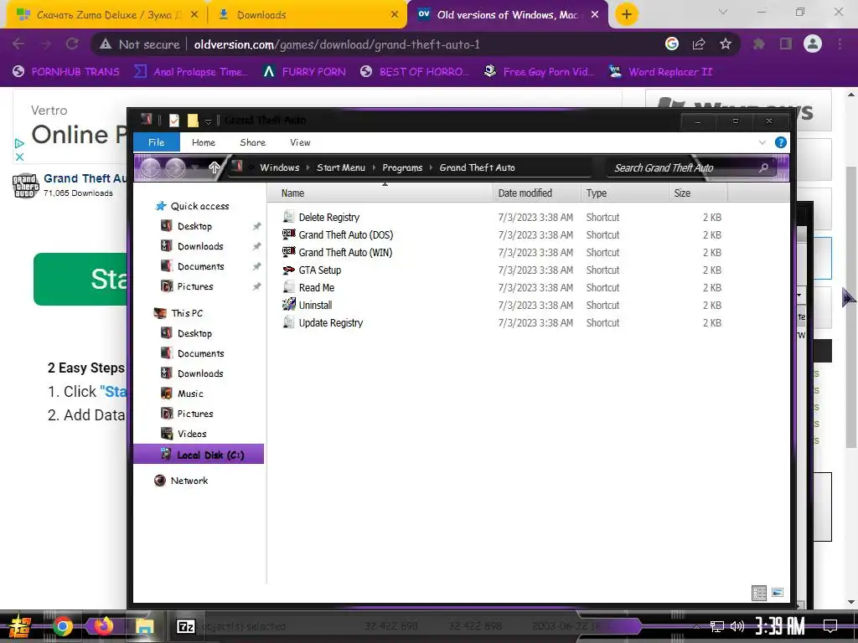The image size is (858, 643).
Task: Open the quick access toolbar dropdown
Action: pos(208,121)
